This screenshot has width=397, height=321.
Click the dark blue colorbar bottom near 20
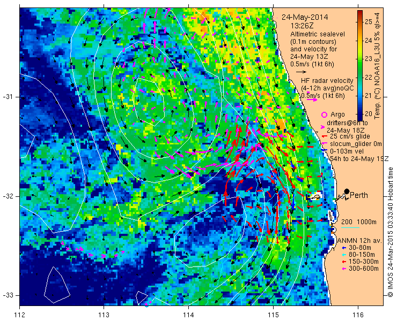[360, 118]
